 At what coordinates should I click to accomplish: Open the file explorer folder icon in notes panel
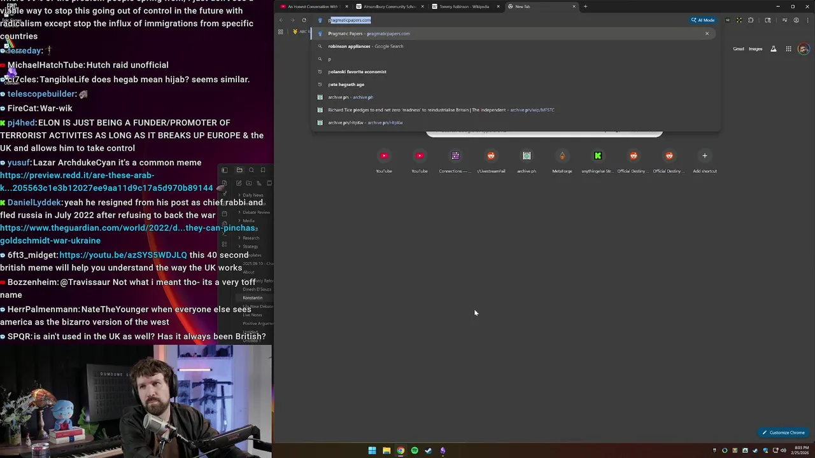(x=239, y=170)
